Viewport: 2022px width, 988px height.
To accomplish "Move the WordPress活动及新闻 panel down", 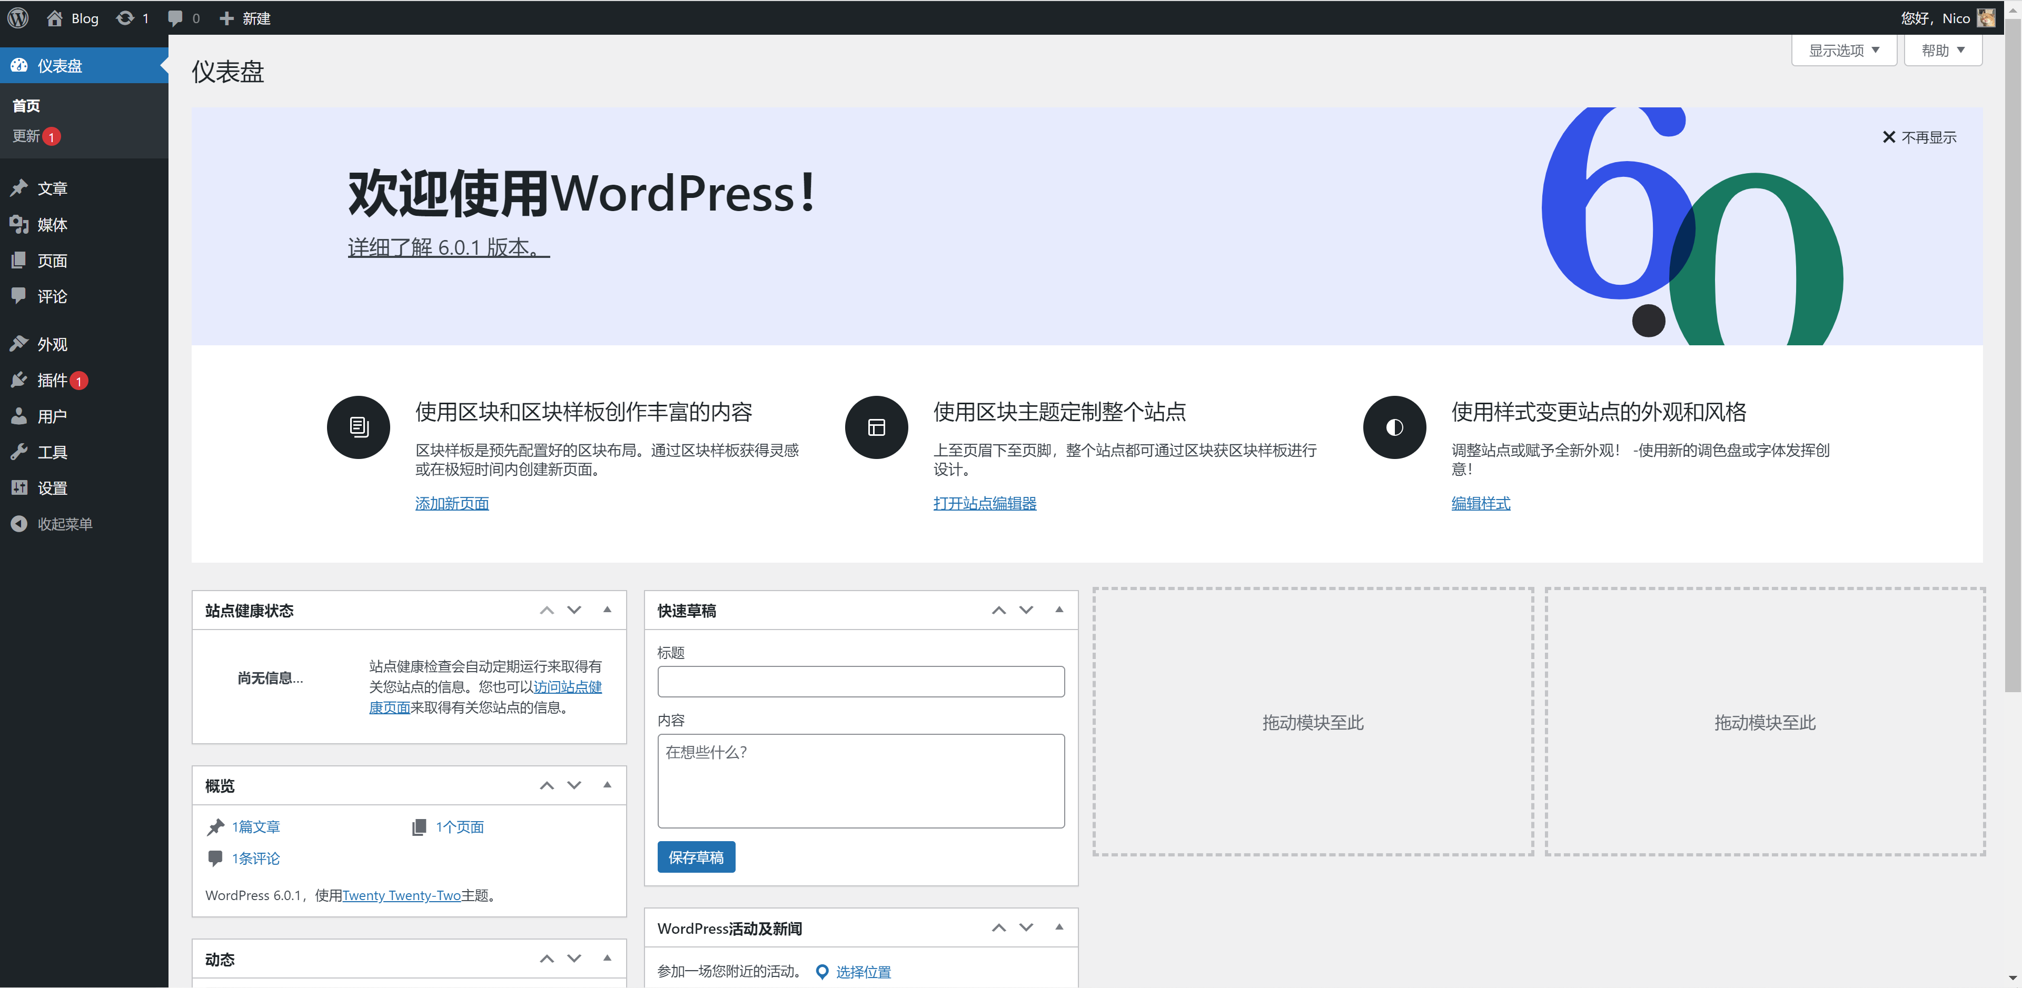I will click(x=1026, y=927).
